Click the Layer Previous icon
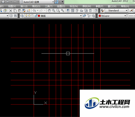The image size is (135, 117). tap(89, 16)
